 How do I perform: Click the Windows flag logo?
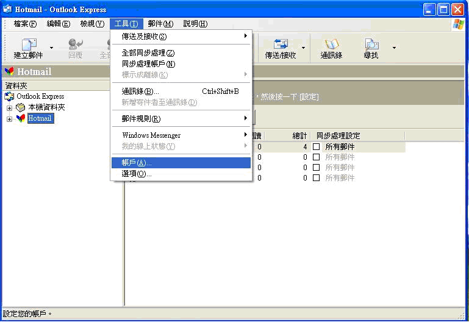click(459, 24)
